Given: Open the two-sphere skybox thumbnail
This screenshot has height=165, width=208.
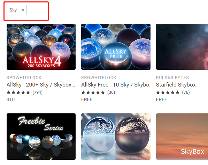Looking at the screenshot, I should [x=116, y=136].
